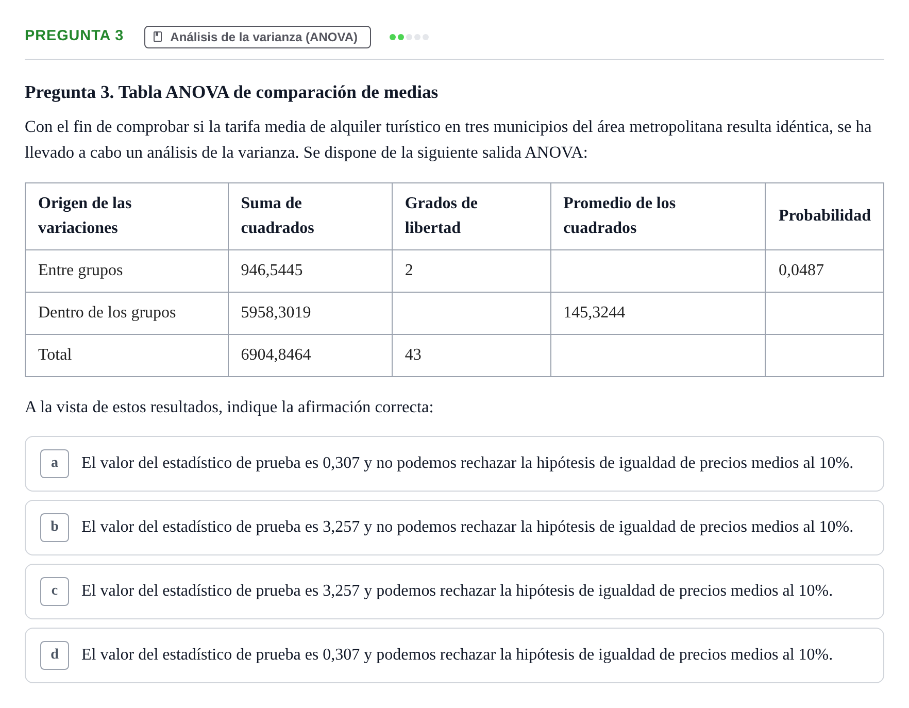This screenshot has width=909, height=708.
Task: Click the PREGUNTA 3 heading
Action: (x=74, y=36)
